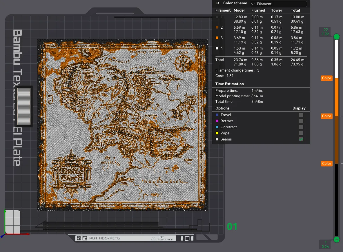Click the Total row 24.45 m cell
This screenshot has height=252, width=343.
click(x=297, y=60)
